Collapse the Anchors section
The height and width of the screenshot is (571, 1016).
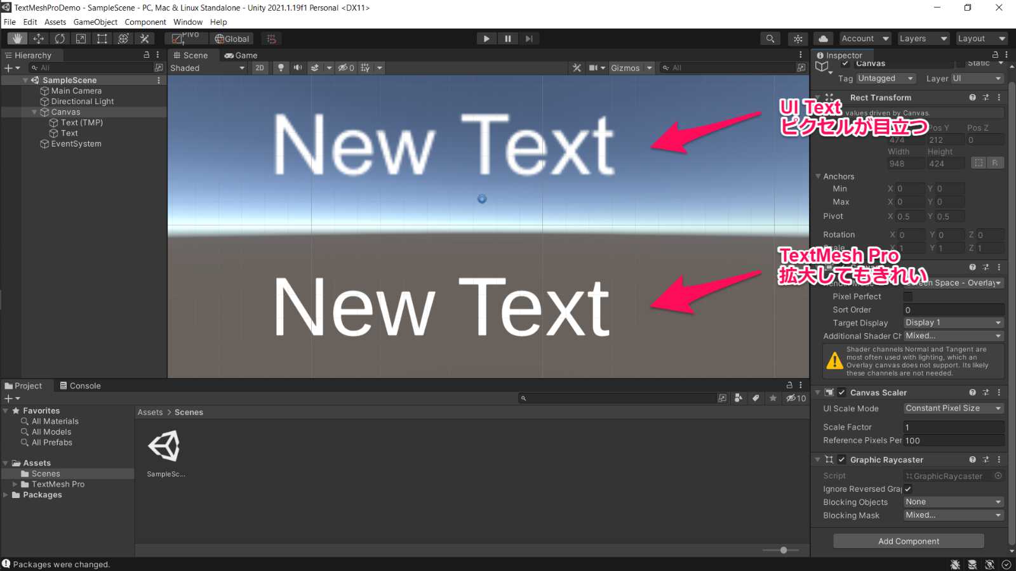[818, 176]
